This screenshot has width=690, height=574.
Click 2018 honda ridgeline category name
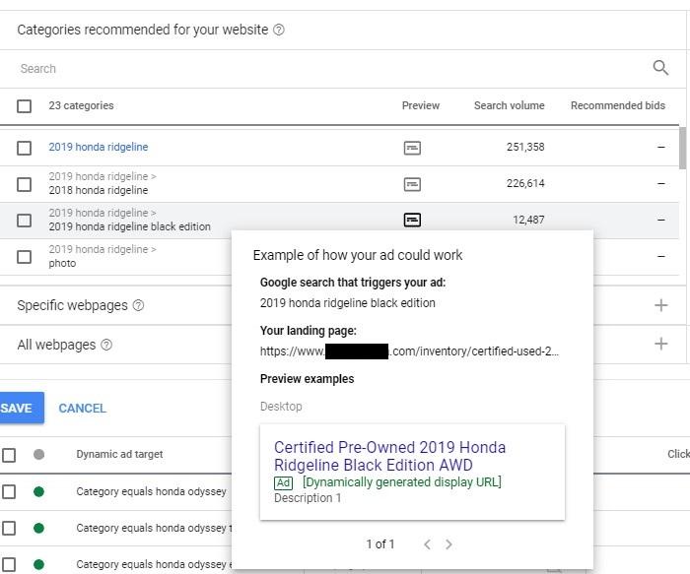pyautogui.click(x=99, y=190)
